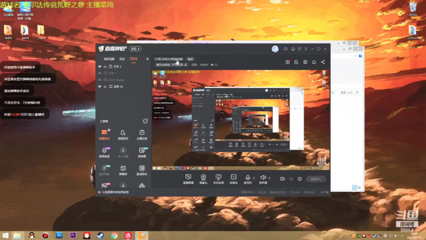Click the record video icon near settings
This screenshot has height=240, width=426.
283,179
